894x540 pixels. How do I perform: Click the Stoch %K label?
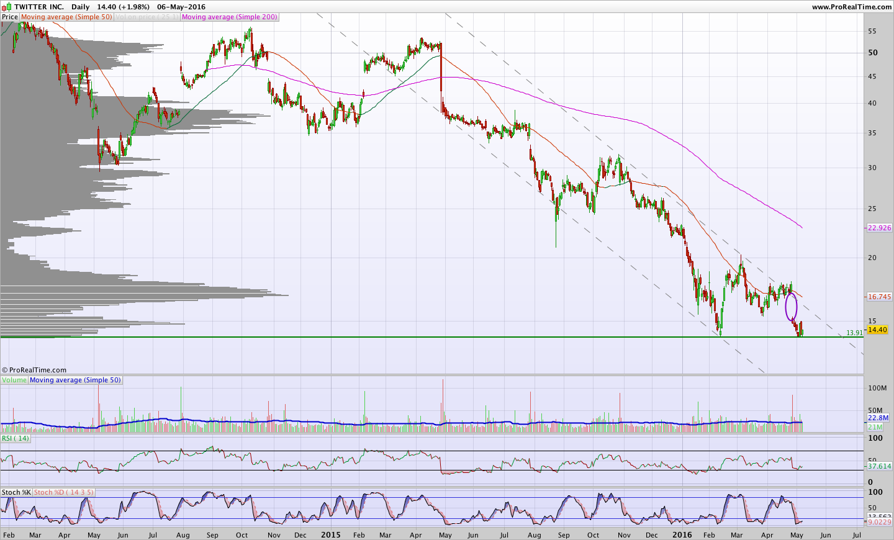point(16,492)
